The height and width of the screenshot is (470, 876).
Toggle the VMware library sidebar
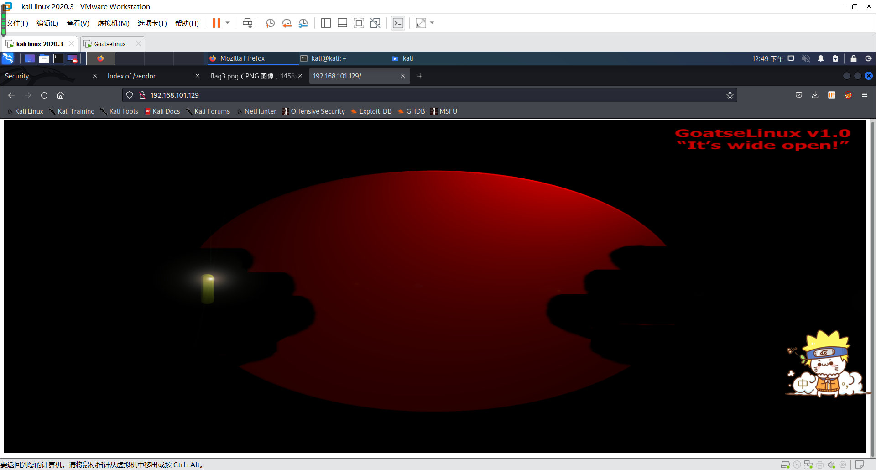(x=326, y=23)
